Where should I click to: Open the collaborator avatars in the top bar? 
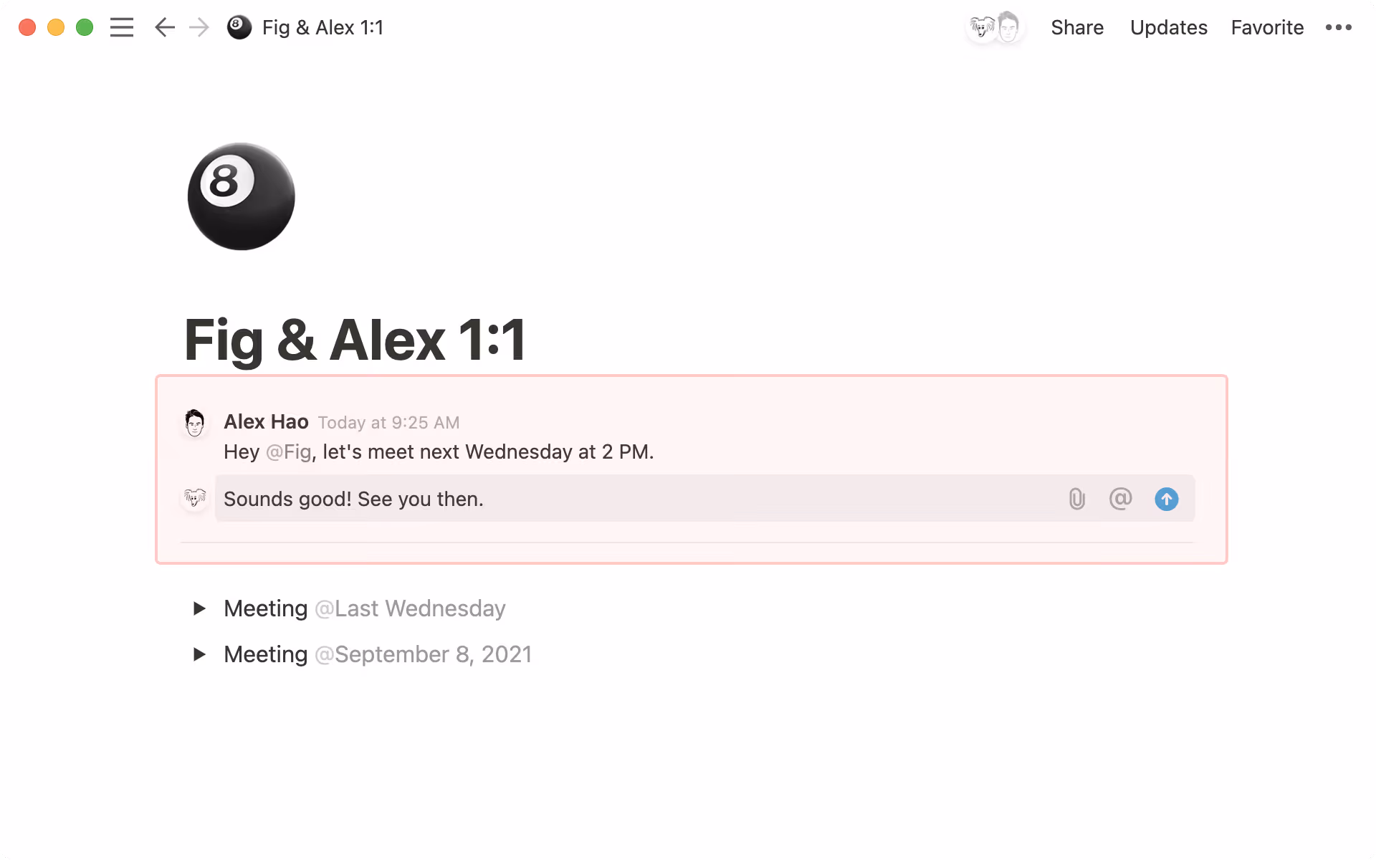click(995, 27)
